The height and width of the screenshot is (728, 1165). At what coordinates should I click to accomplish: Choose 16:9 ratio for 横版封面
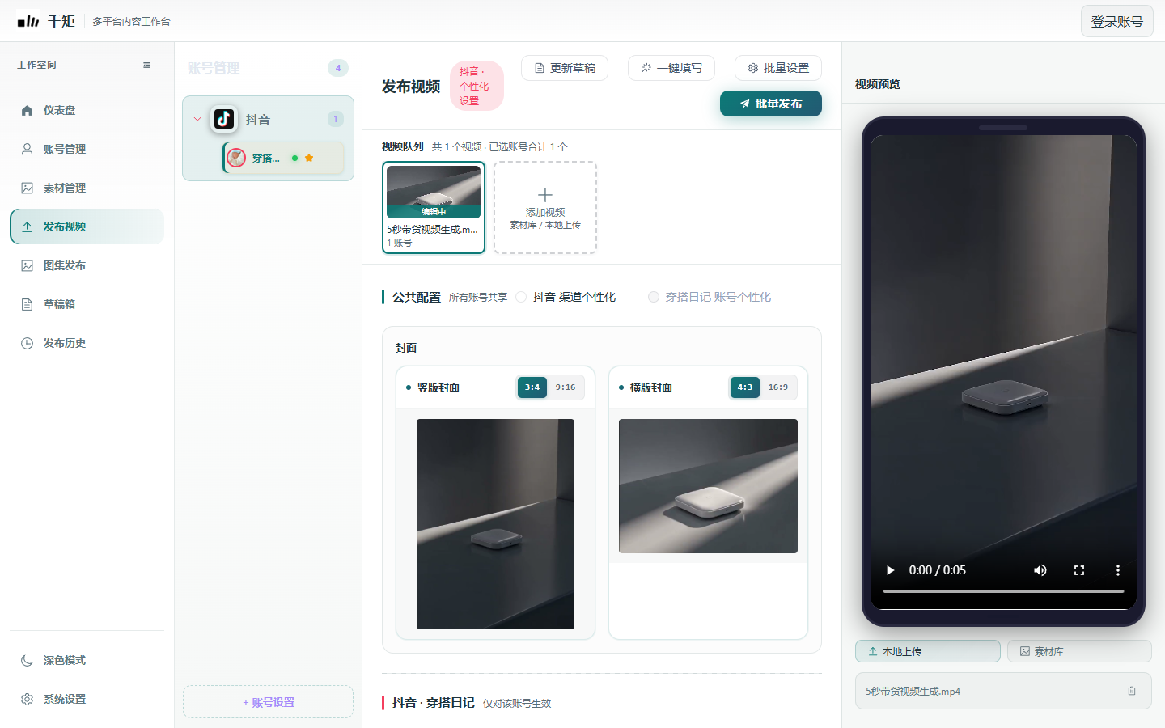coord(778,387)
